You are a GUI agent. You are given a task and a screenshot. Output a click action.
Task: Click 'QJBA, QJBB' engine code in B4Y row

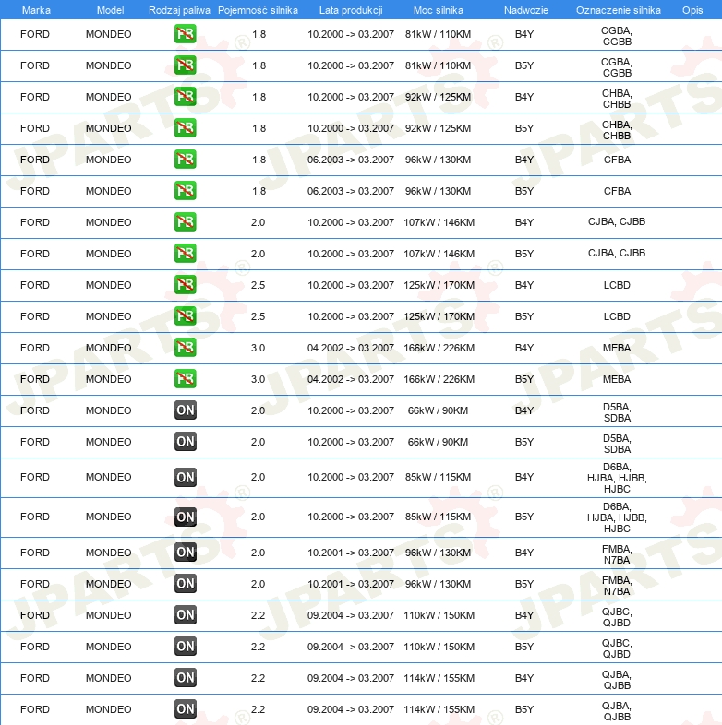(x=617, y=680)
